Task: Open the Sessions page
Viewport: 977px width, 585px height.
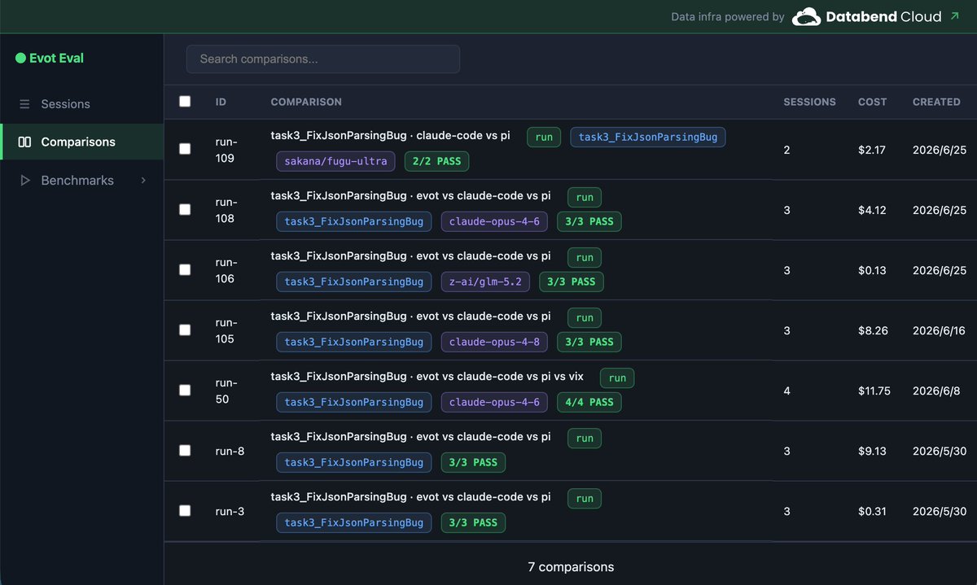Action: (81, 104)
